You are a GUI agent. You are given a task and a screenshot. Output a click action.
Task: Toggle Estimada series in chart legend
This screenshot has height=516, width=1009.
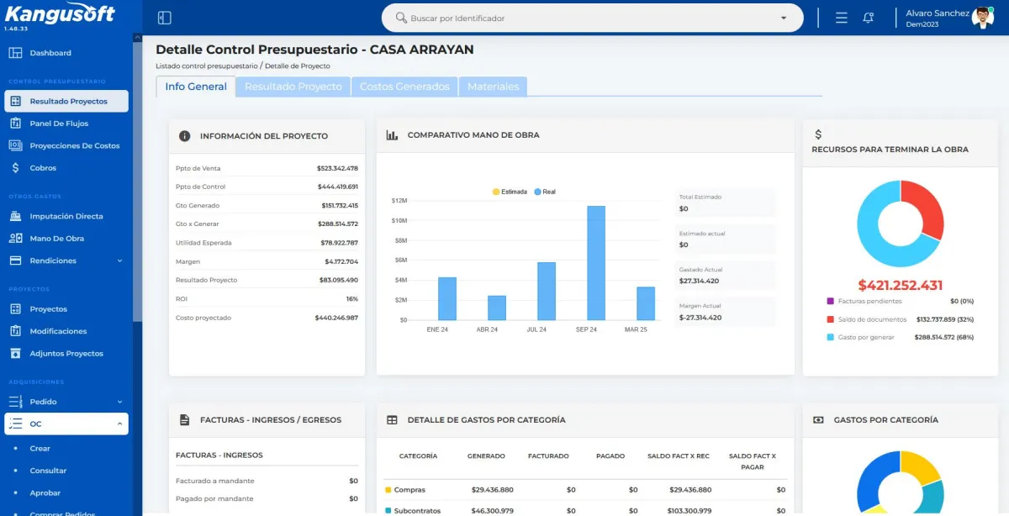click(509, 192)
